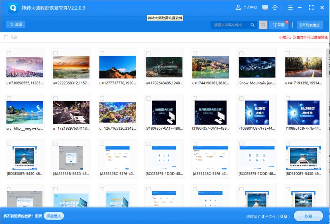
Task: Toggle the 全选 select-all checkbox
Action: [6, 37]
